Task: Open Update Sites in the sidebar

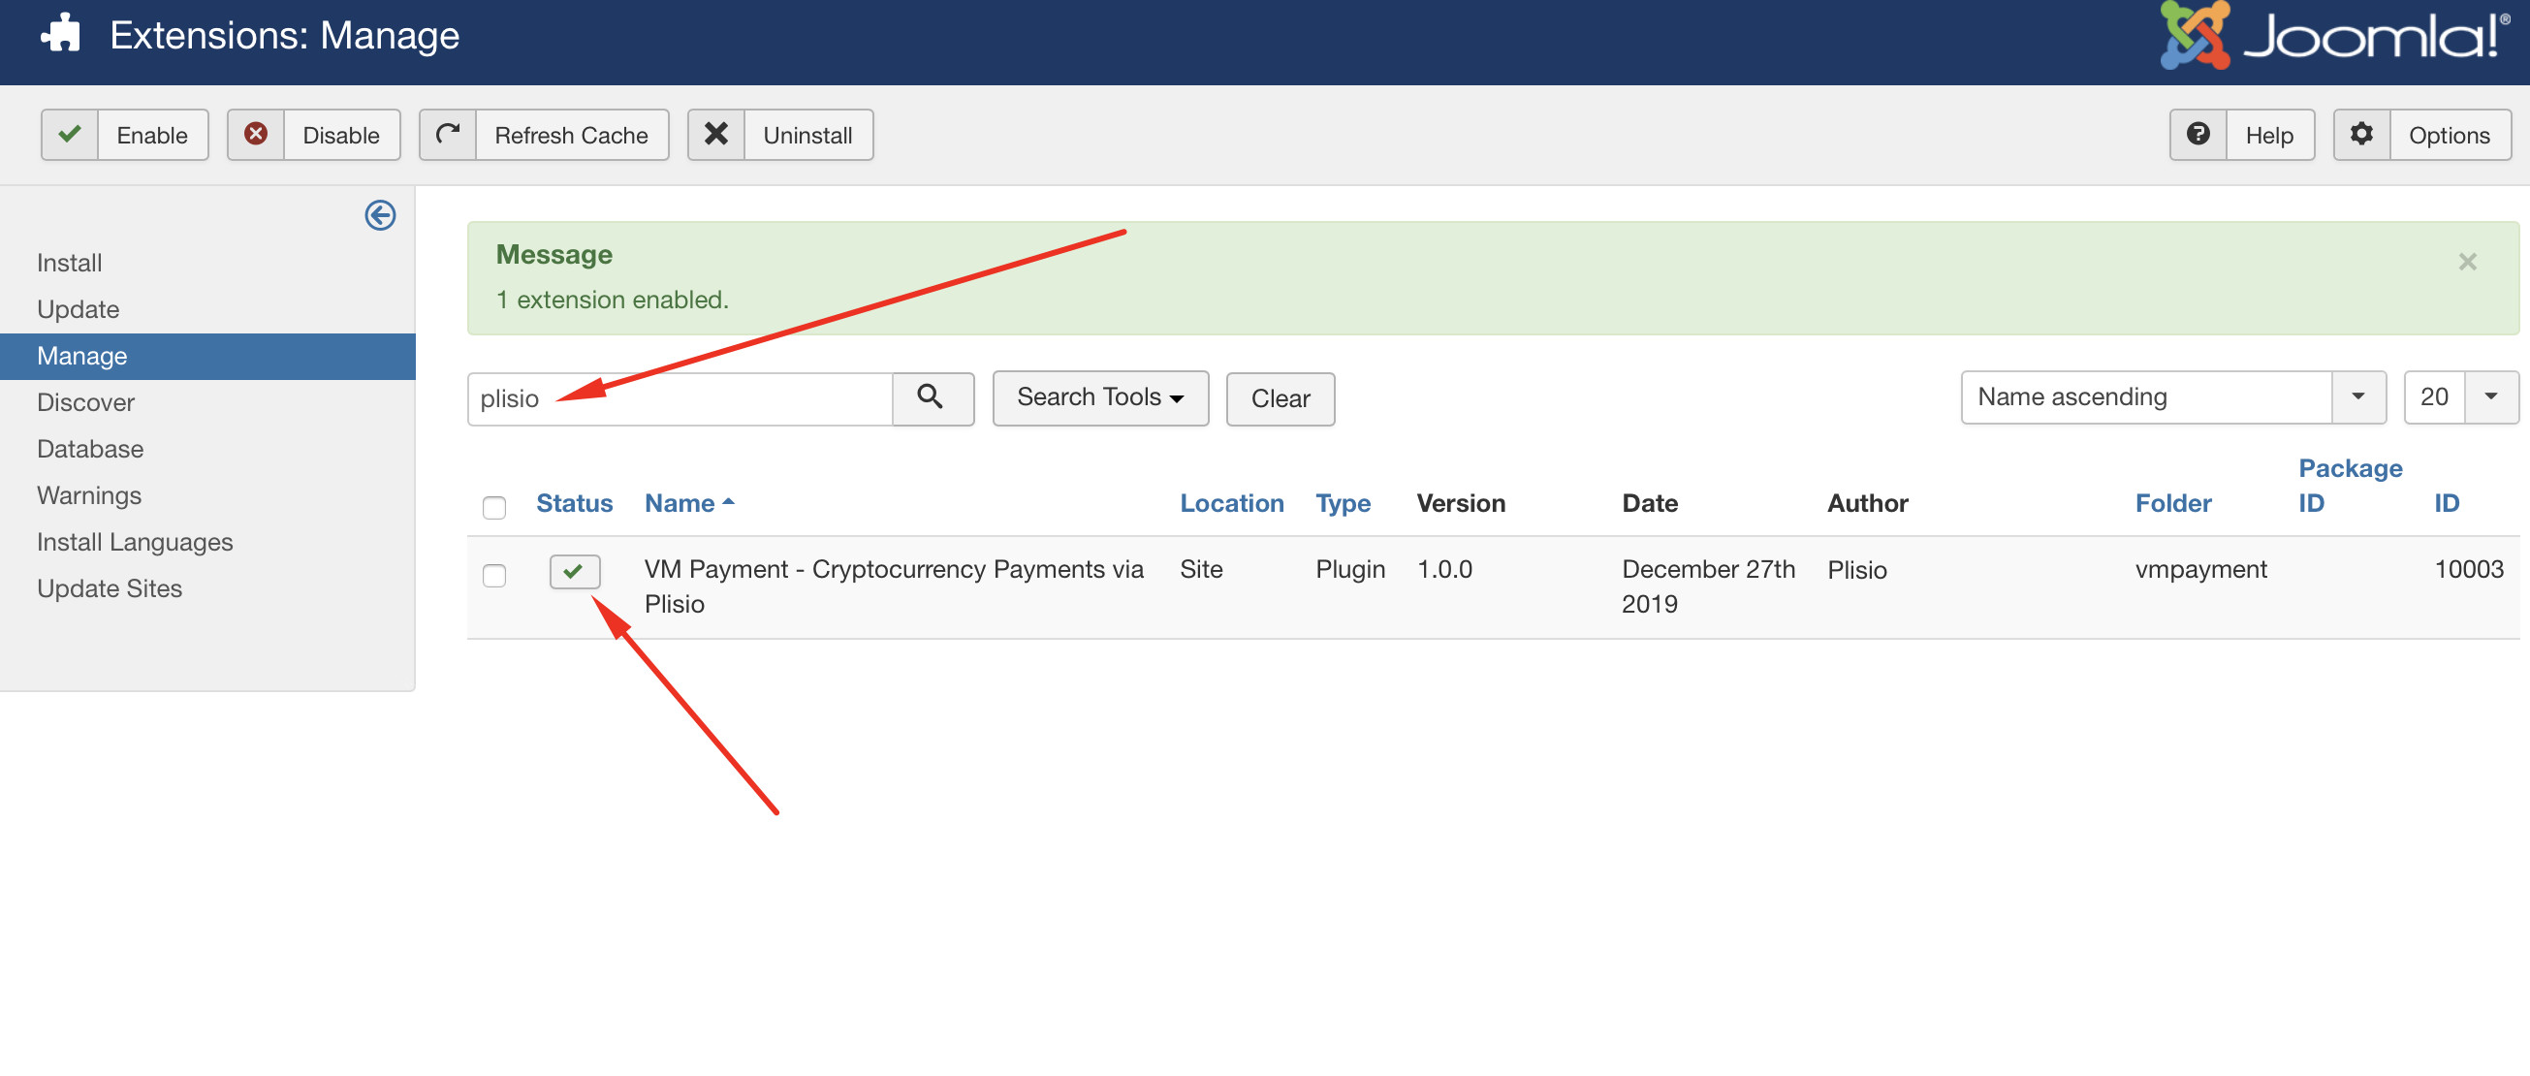Action: pos(109,588)
